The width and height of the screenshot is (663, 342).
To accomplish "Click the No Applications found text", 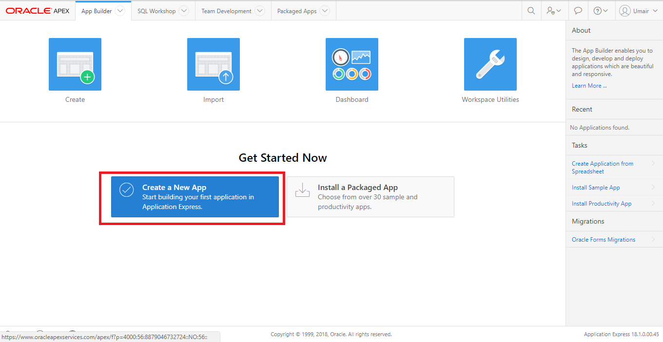I will [600, 128].
